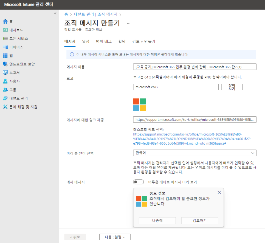Screen dimensions: 265x243
Task: Click the microsoft.PNG logo file field
Action: coord(176,87)
